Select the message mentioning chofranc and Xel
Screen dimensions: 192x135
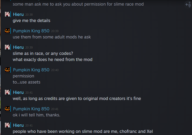click(x=83, y=132)
